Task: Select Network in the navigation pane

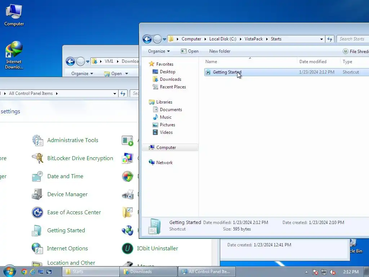Action: click(164, 163)
